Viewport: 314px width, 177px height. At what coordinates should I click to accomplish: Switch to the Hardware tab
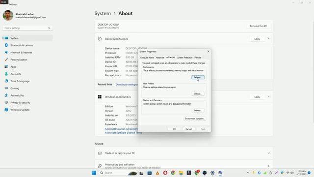coord(160,58)
